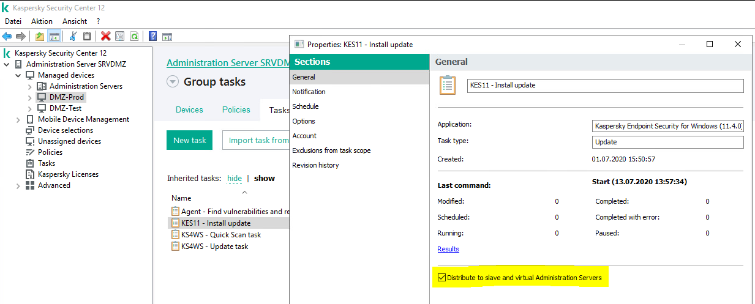Click the blue Help question mark icon
Screen dimensions: 755x304
tap(152, 37)
